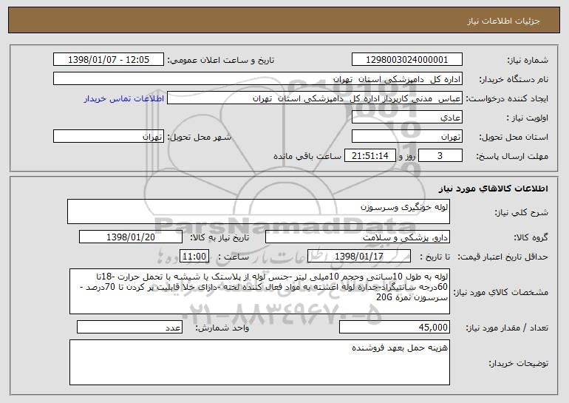The image size is (569, 403).
Task: Click the price validity date field 1398/01/17
Action: [x=359, y=257]
